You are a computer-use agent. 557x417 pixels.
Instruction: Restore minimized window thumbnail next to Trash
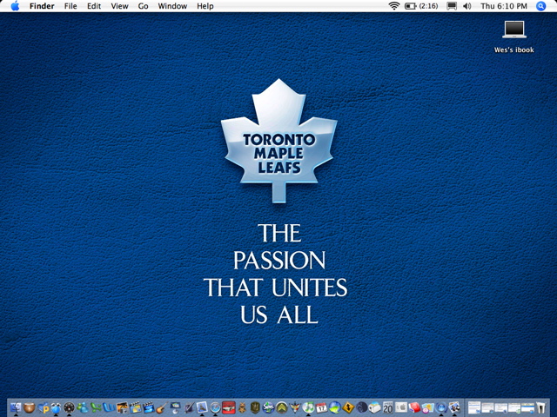click(x=528, y=407)
